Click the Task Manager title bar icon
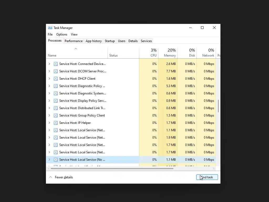This screenshot has width=269, height=202. (50, 28)
